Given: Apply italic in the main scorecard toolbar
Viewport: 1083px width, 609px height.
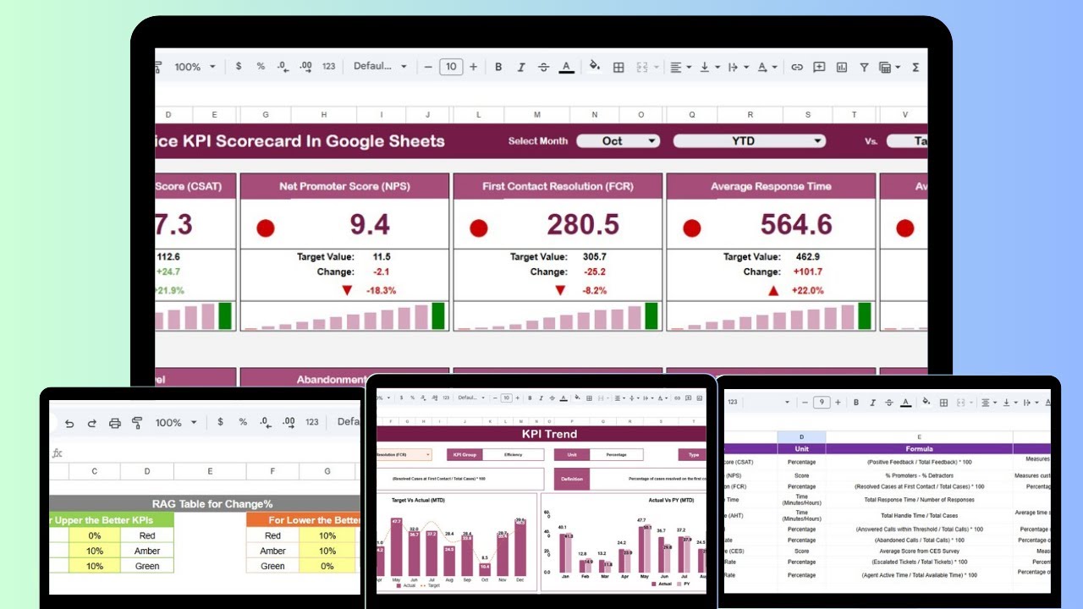Looking at the screenshot, I should click(521, 67).
